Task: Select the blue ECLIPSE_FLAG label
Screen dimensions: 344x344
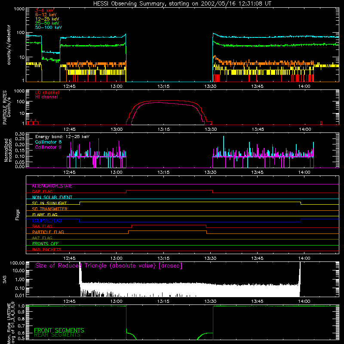Action: (x=47, y=221)
